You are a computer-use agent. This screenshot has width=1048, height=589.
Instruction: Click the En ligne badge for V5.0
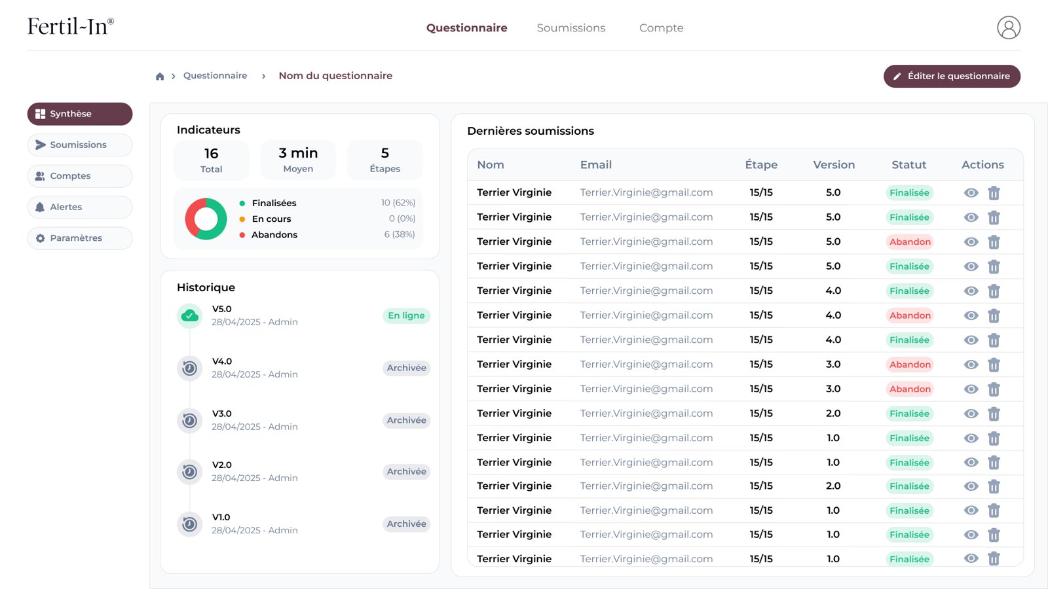click(406, 315)
